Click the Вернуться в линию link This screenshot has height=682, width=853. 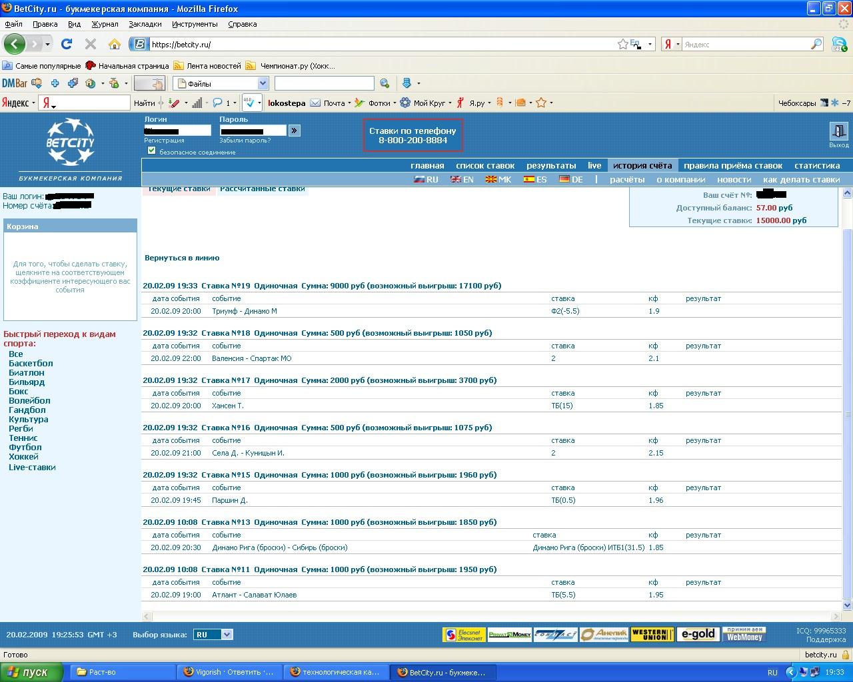coord(182,258)
